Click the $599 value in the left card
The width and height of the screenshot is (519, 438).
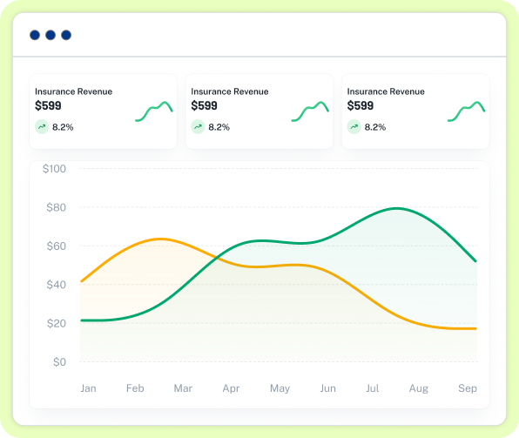tap(48, 106)
